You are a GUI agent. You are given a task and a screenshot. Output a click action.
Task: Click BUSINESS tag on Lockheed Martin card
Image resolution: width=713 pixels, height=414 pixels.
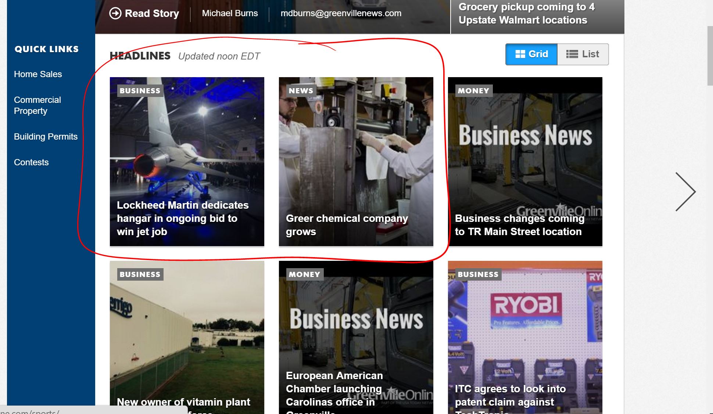coord(140,91)
